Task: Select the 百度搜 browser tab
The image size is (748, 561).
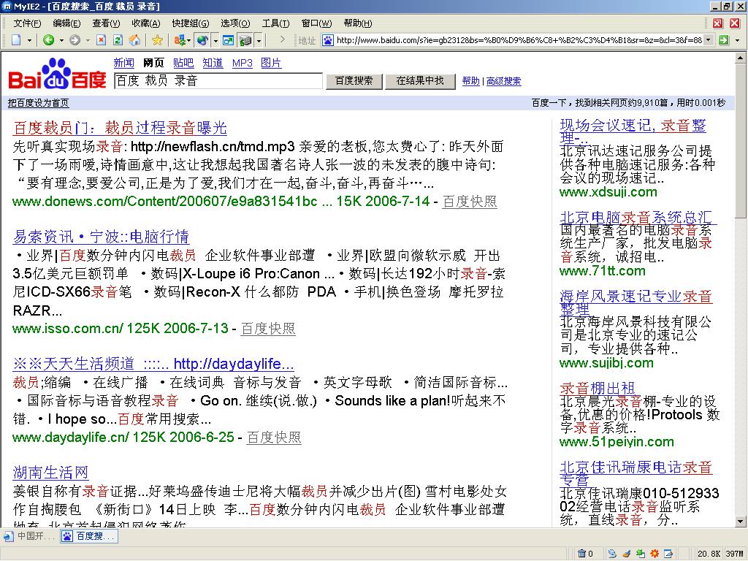Action: pos(89,536)
